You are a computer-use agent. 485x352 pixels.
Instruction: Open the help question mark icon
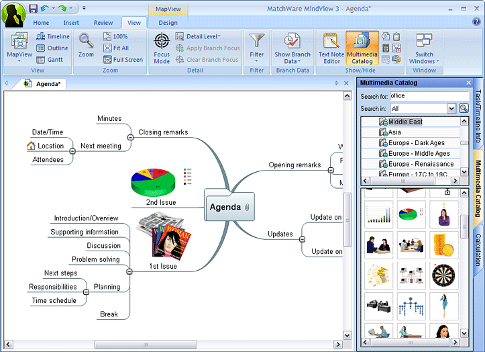(476, 21)
